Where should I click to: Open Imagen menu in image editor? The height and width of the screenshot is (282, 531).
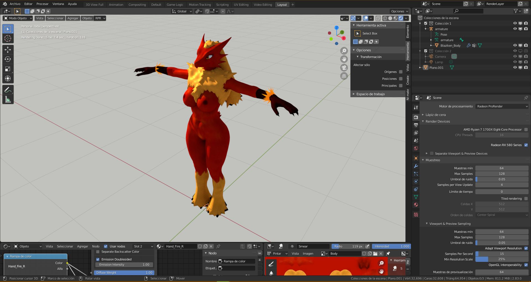308,254
